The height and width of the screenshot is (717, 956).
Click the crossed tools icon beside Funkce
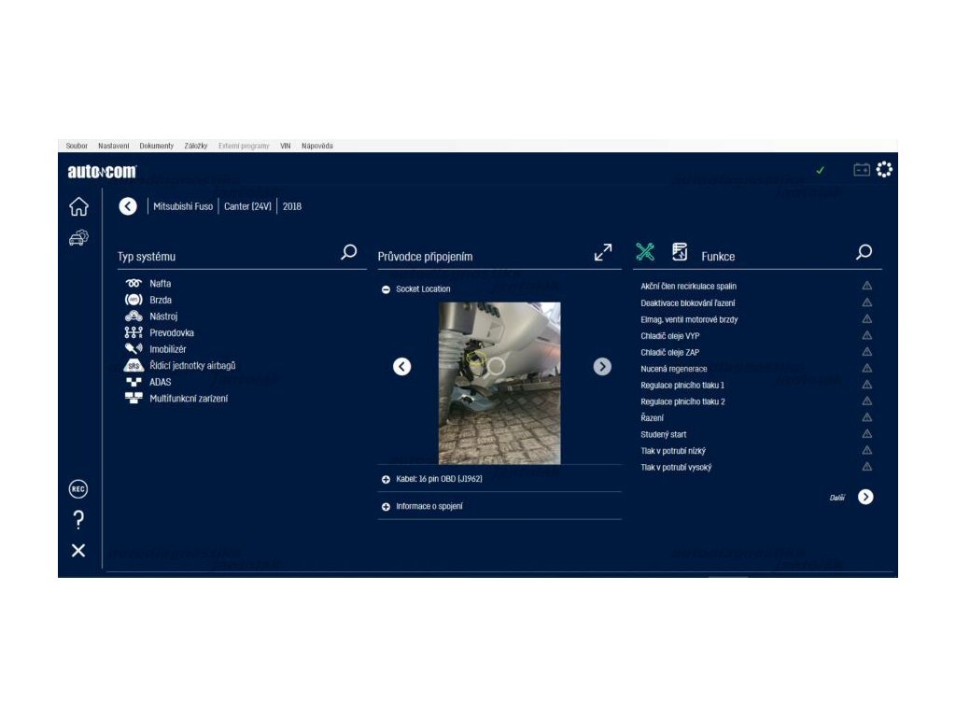point(645,252)
